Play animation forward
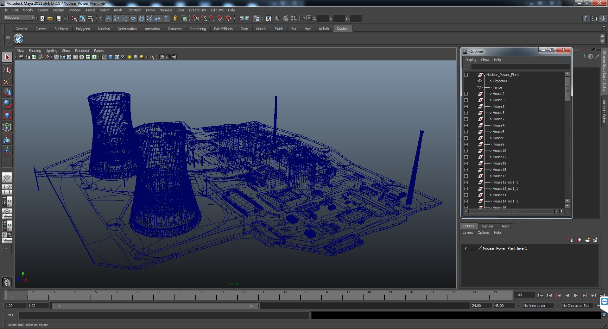608x329 pixels. 576,295
